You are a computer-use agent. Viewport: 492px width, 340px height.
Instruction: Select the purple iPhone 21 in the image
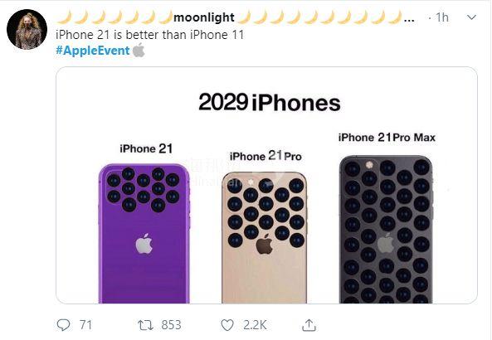(144, 233)
